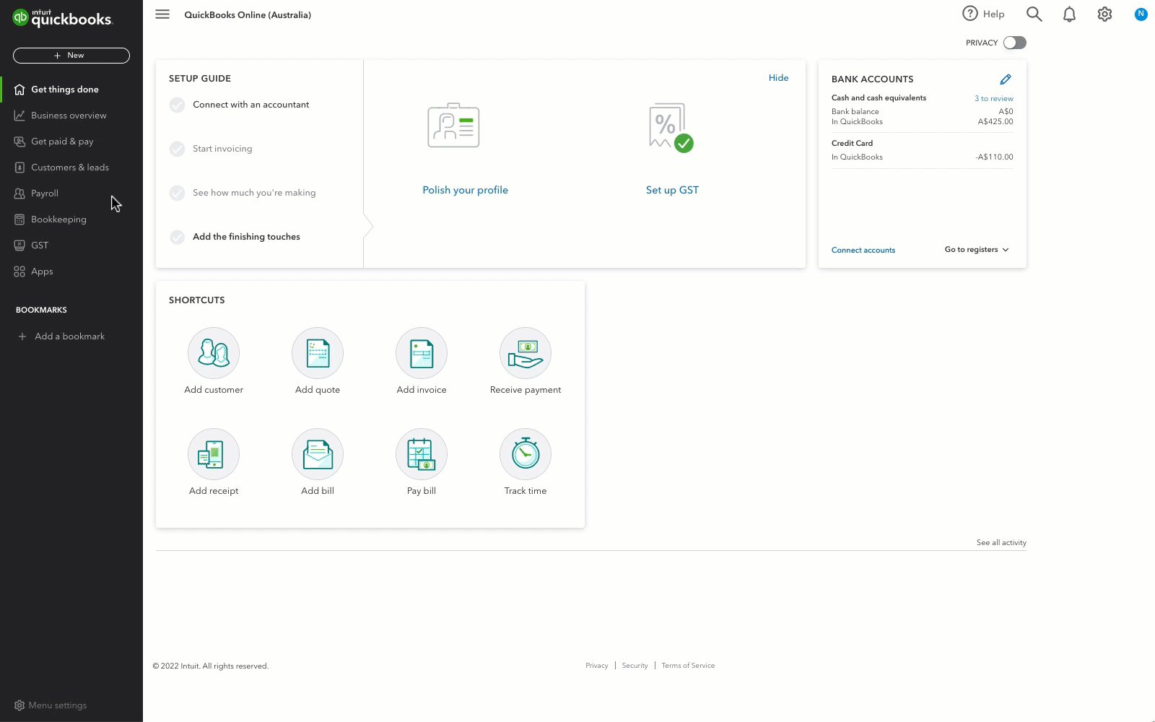
Task: Open the Set up GST link
Action: 672,190
